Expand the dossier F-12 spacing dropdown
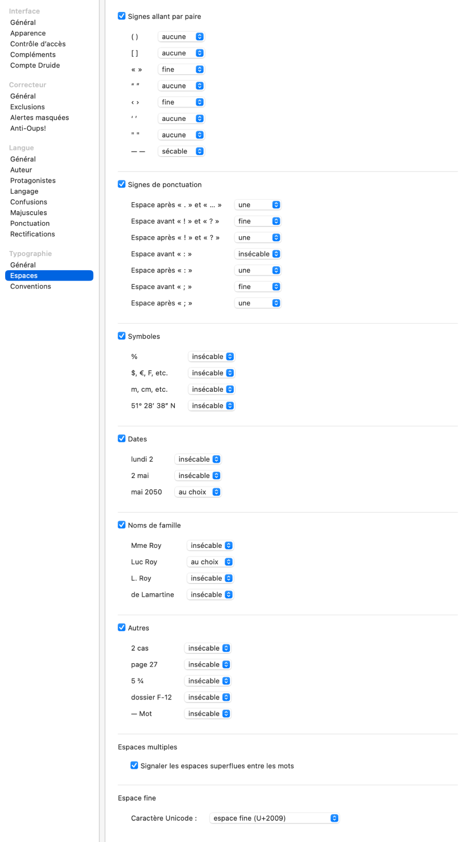The height and width of the screenshot is (842, 470). [208, 697]
